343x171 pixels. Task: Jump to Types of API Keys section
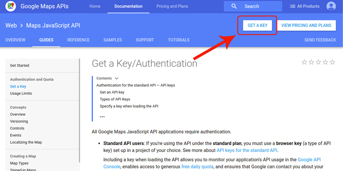(115, 99)
